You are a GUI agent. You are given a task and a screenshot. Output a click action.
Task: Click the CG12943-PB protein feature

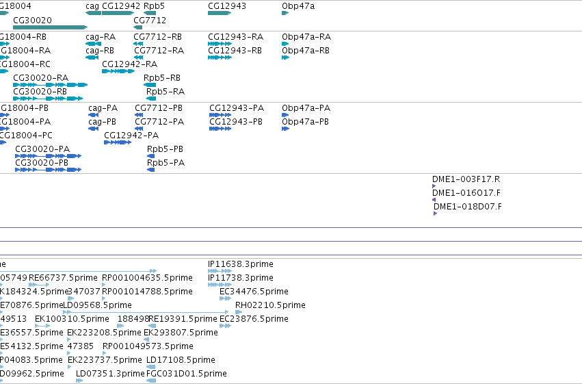(x=220, y=129)
